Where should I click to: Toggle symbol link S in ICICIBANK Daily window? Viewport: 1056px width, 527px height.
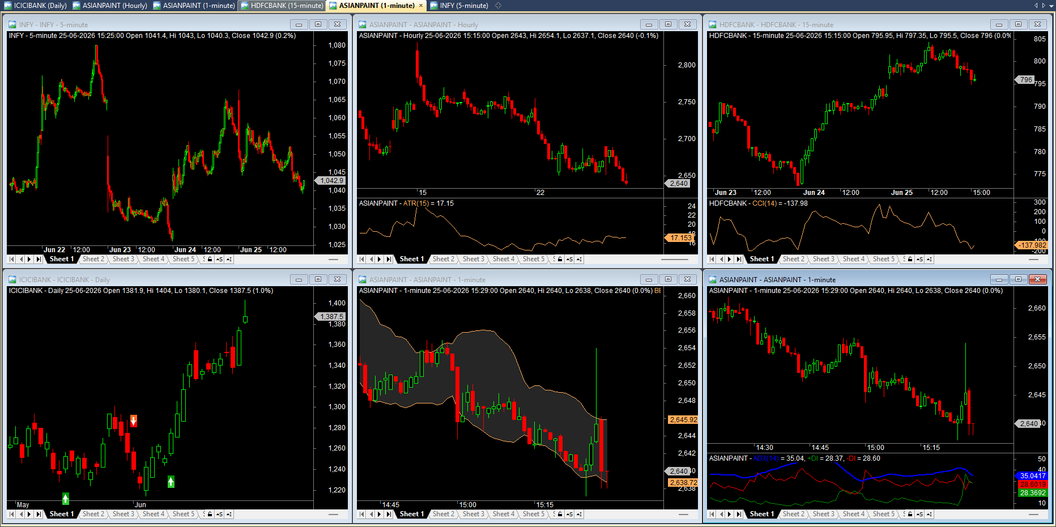(219, 514)
